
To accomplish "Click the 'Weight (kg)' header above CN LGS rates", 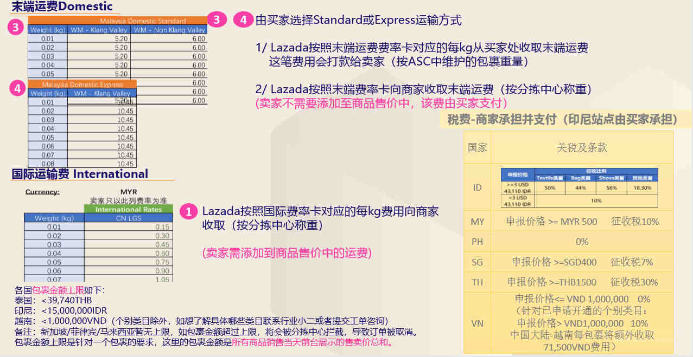I will pos(54,218).
